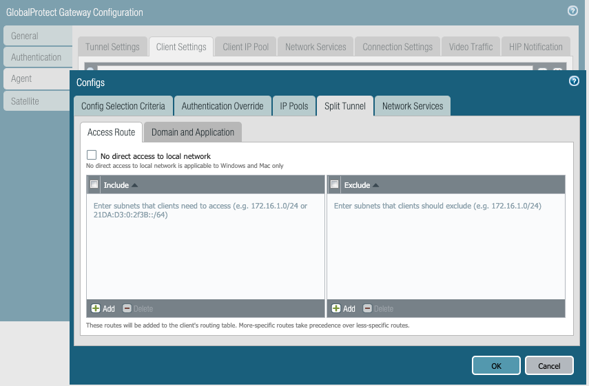
Task: Click OK to save Configs
Action: point(496,366)
